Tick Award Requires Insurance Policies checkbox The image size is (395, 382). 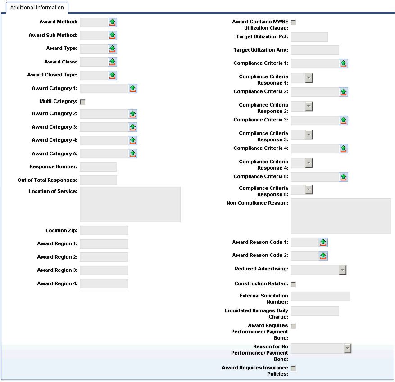pyautogui.click(x=293, y=369)
